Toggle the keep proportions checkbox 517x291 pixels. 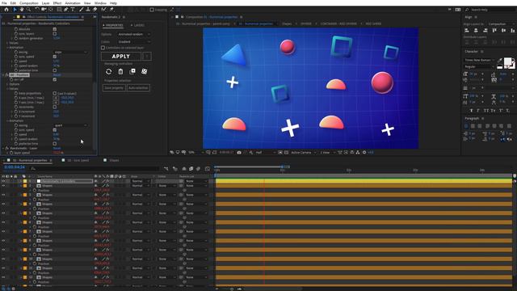tap(55, 94)
